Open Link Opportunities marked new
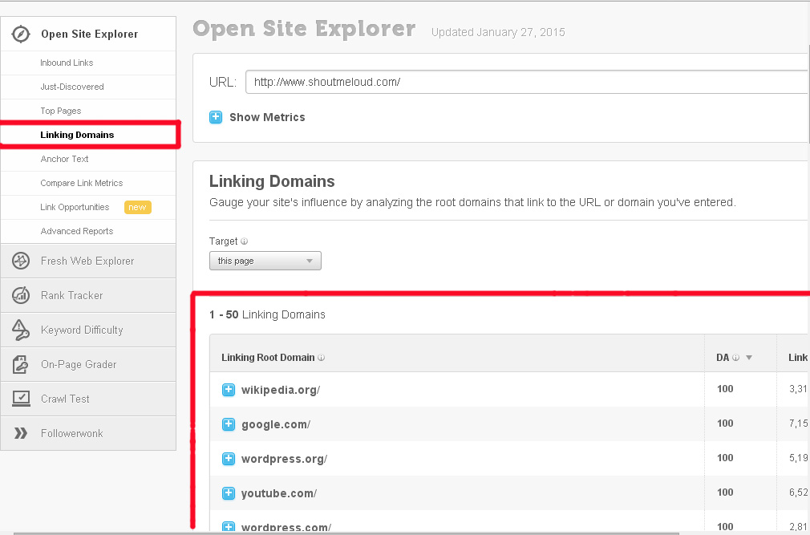The image size is (810, 535). 75,207
